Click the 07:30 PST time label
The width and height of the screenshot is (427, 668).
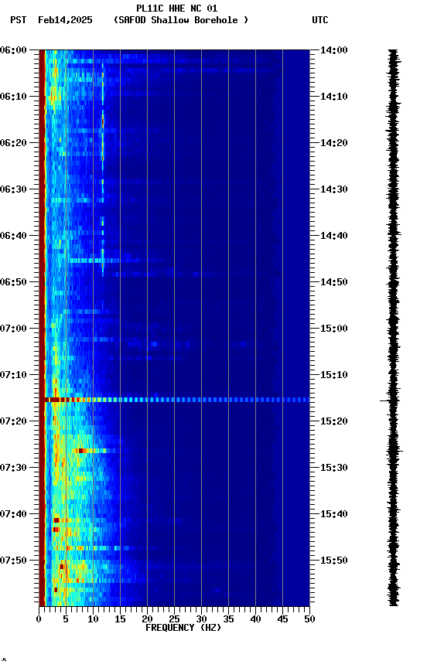[13, 469]
